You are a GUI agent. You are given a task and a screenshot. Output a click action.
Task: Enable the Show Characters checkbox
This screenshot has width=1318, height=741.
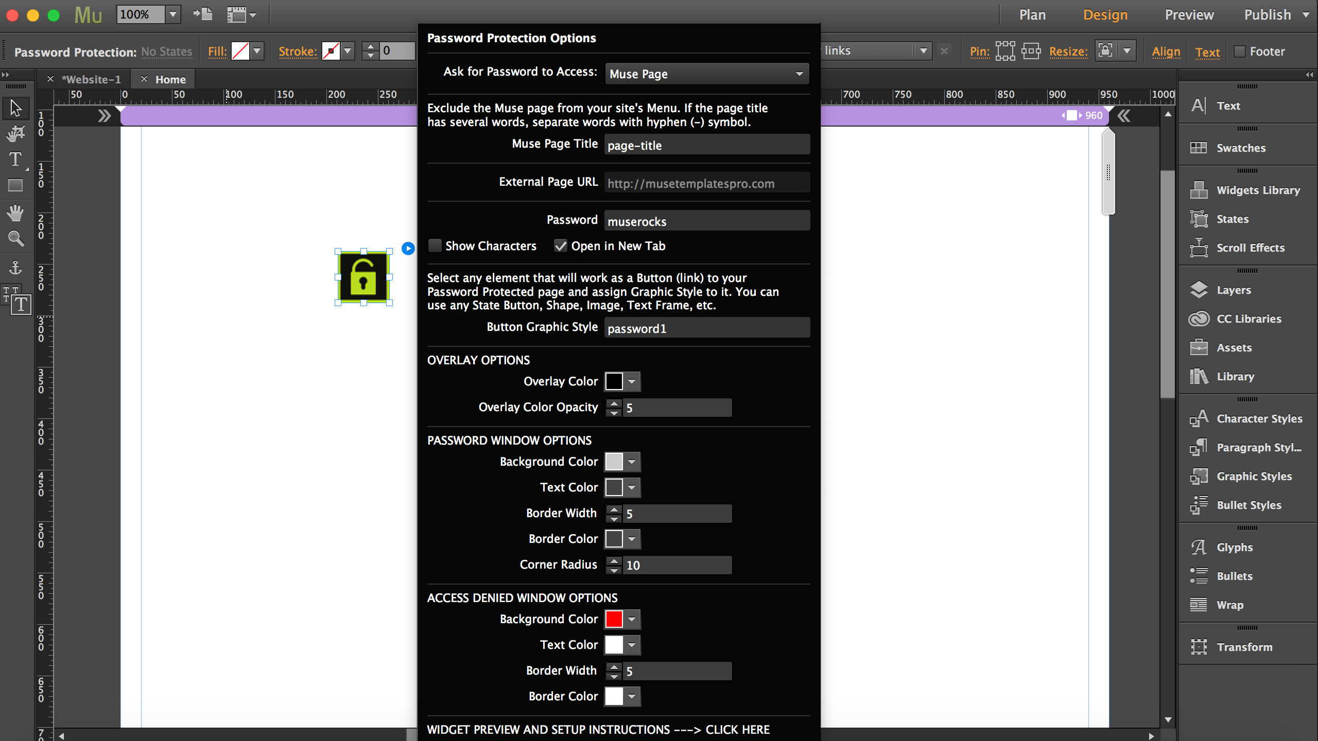tap(435, 246)
